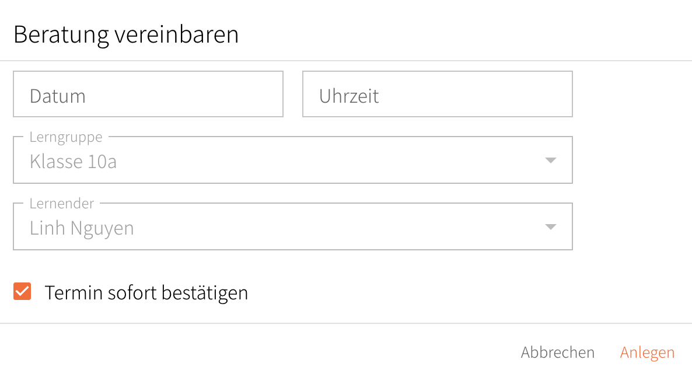Open the Lernender dropdown
Screen dimensions: 692x377
292,227
